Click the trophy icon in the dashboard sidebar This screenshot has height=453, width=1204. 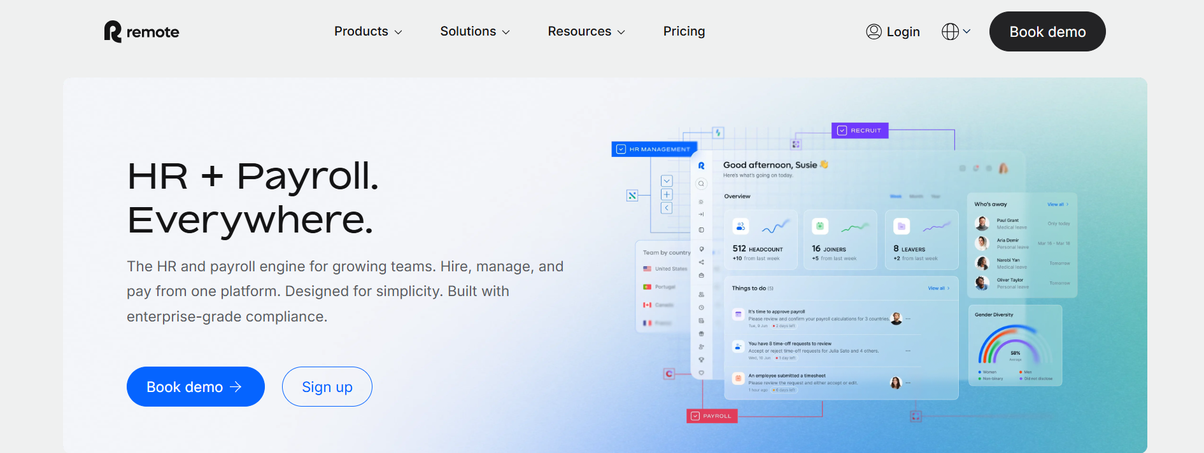701,360
